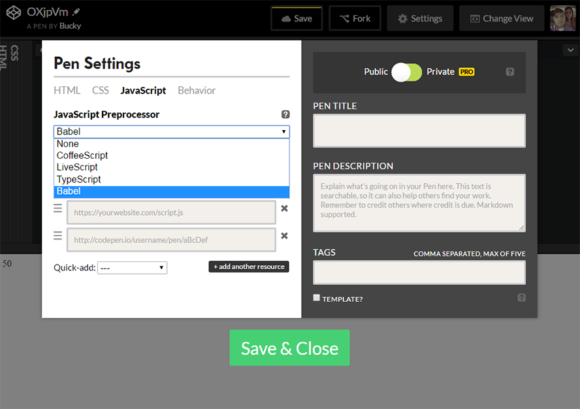Open Template help question icon

pos(521,297)
